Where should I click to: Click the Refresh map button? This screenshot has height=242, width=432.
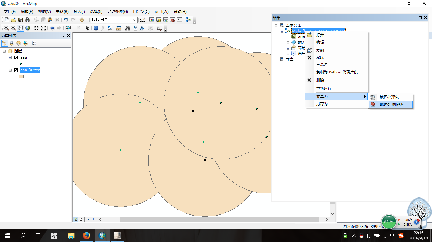coord(89,219)
